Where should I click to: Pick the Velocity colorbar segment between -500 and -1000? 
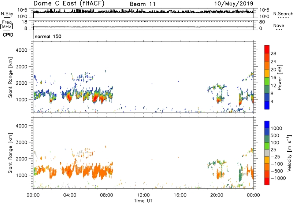coord(267,174)
